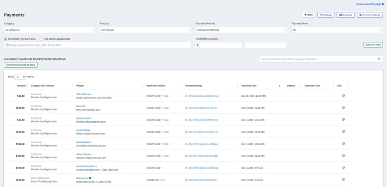The width and height of the screenshot is (387, 187).
Task: Open the edit icon on Ahmed Karim's row
Action: (343, 144)
